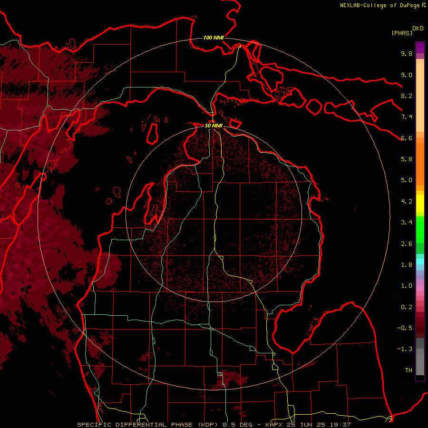Click the DKD product label

[418, 29]
